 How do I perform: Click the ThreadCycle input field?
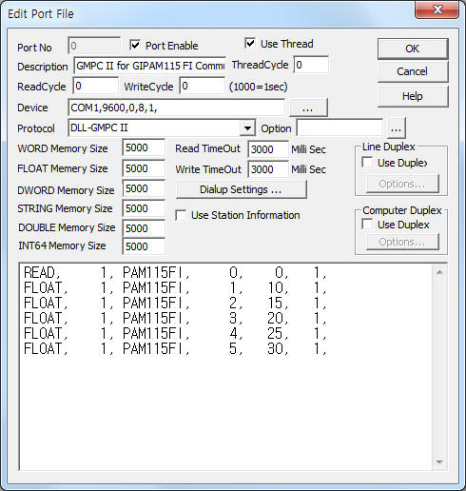pyautogui.click(x=311, y=65)
